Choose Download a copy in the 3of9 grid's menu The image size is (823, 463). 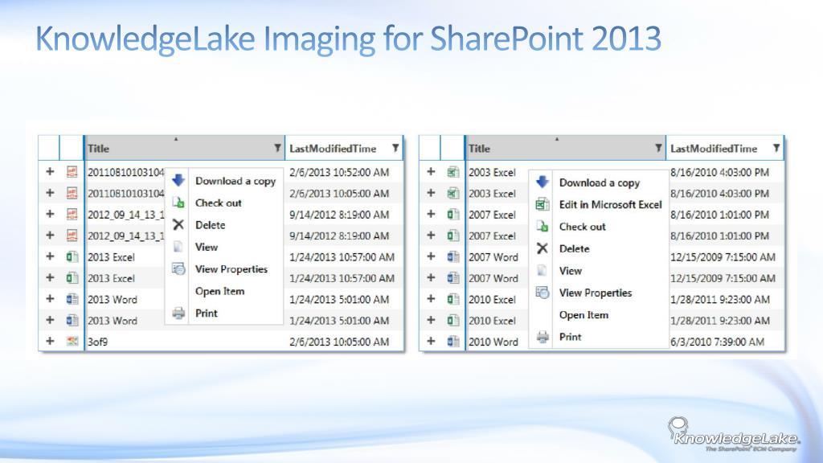[235, 181]
